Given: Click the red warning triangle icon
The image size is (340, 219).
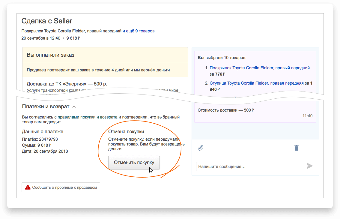Looking at the screenshot, I should point(28,187).
